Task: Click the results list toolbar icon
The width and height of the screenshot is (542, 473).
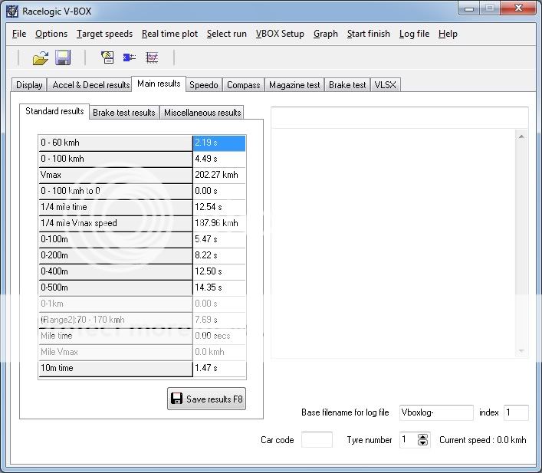Action: point(107,57)
